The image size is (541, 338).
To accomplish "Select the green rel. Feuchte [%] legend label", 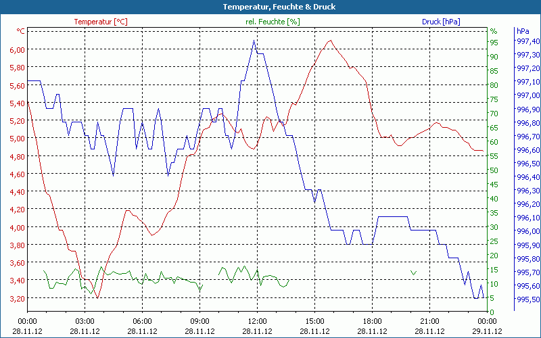I will (x=273, y=22).
